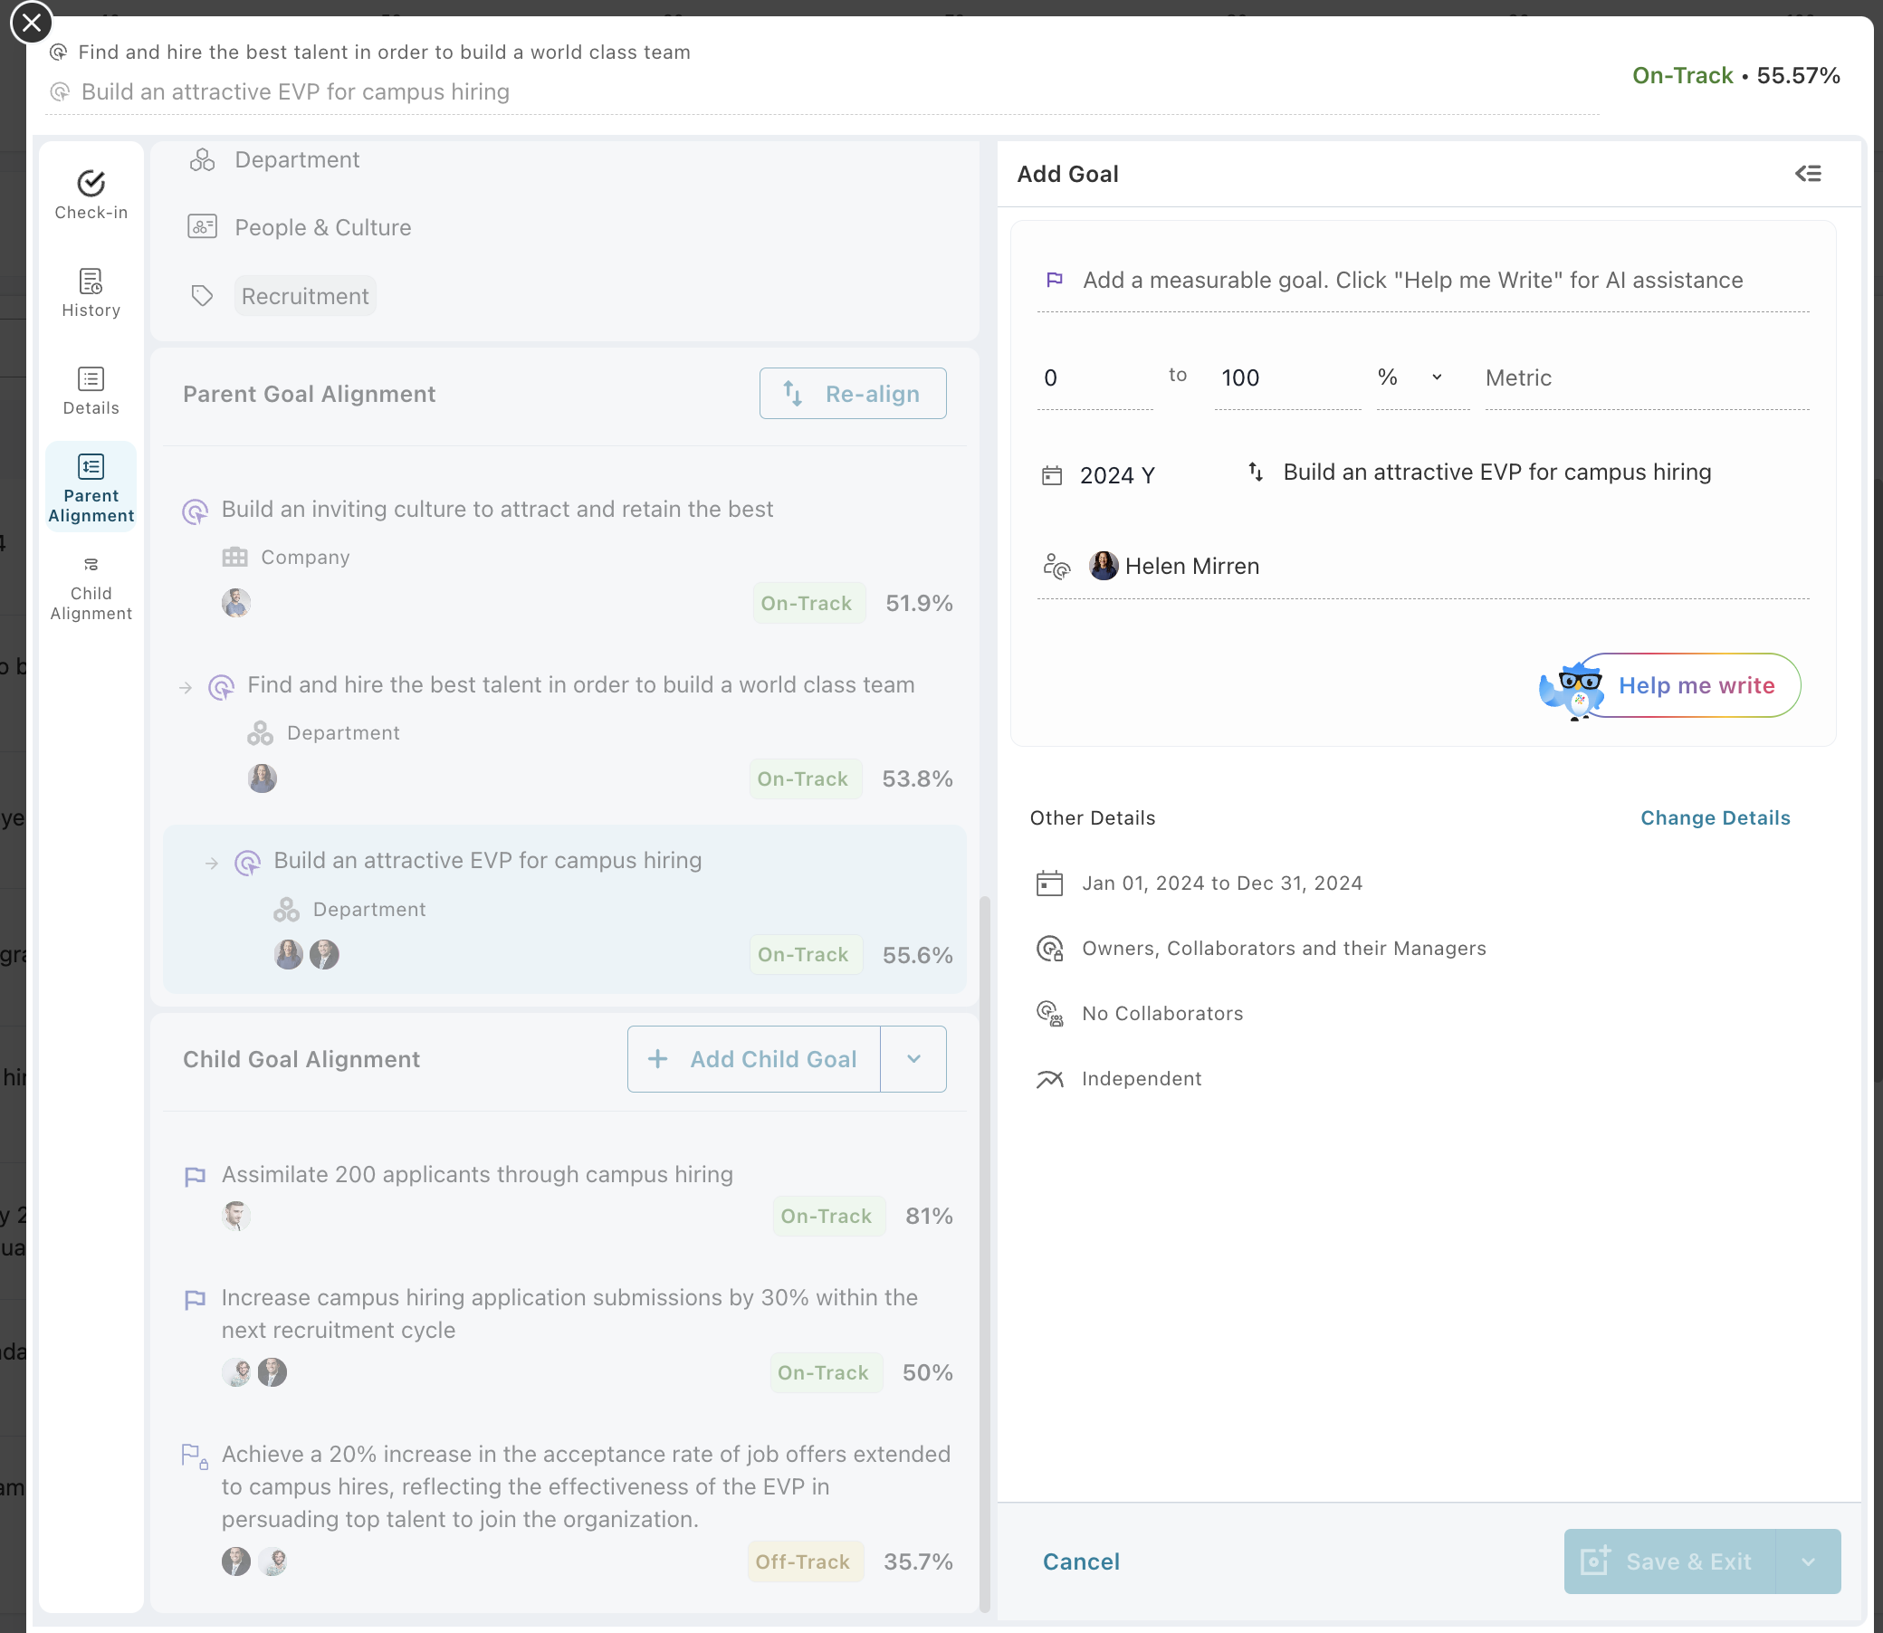Switch to Child Alignment section
1883x1633 pixels.
click(x=91, y=588)
